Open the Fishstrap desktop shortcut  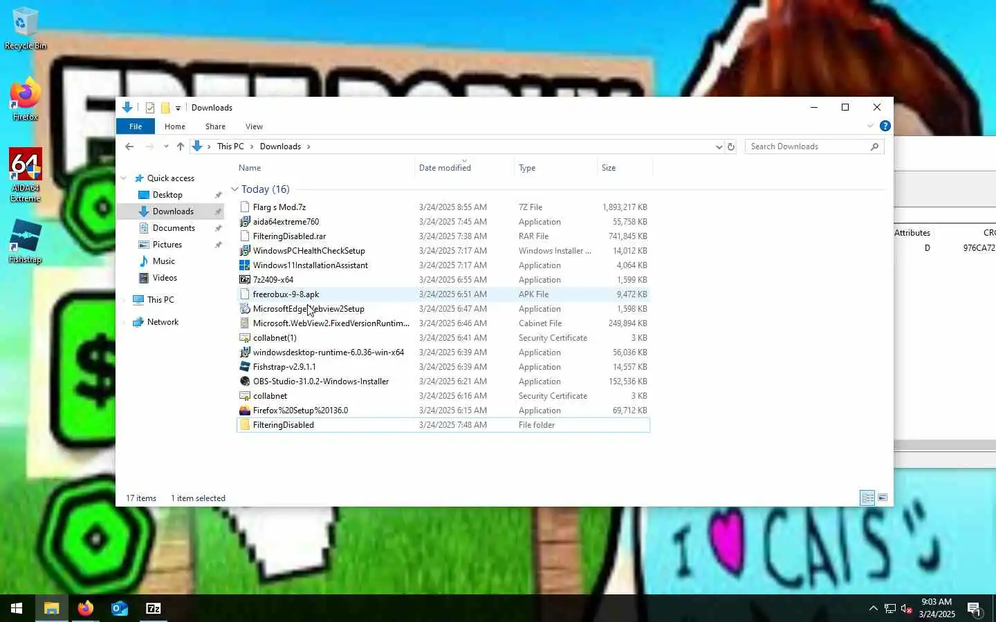pyautogui.click(x=25, y=242)
